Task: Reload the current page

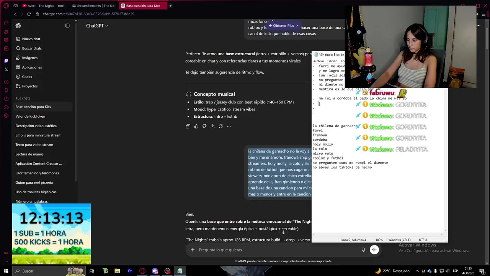Action: pos(29,14)
